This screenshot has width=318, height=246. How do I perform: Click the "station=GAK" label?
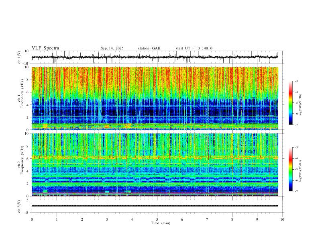tap(149, 48)
